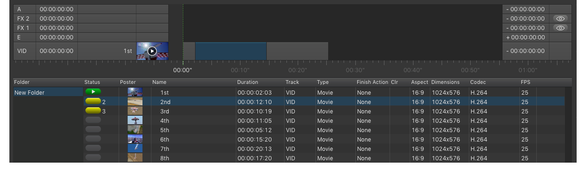Viewport: 586px width, 172px height.
Task: Click FPS column header
Action: (x=526, y=82)
